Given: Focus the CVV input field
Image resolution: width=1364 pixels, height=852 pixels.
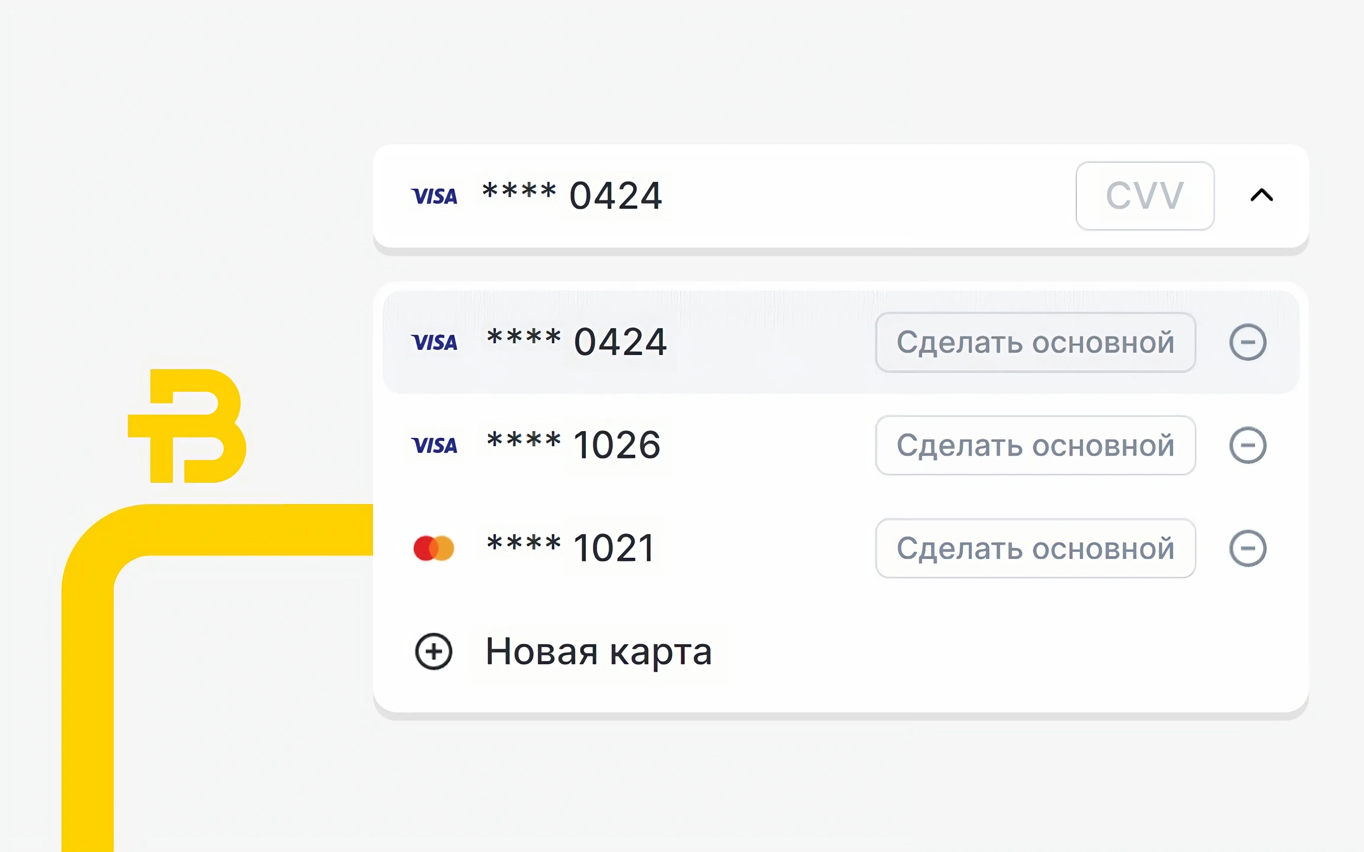Looking at the screenshot, I should click(1144, 196).
